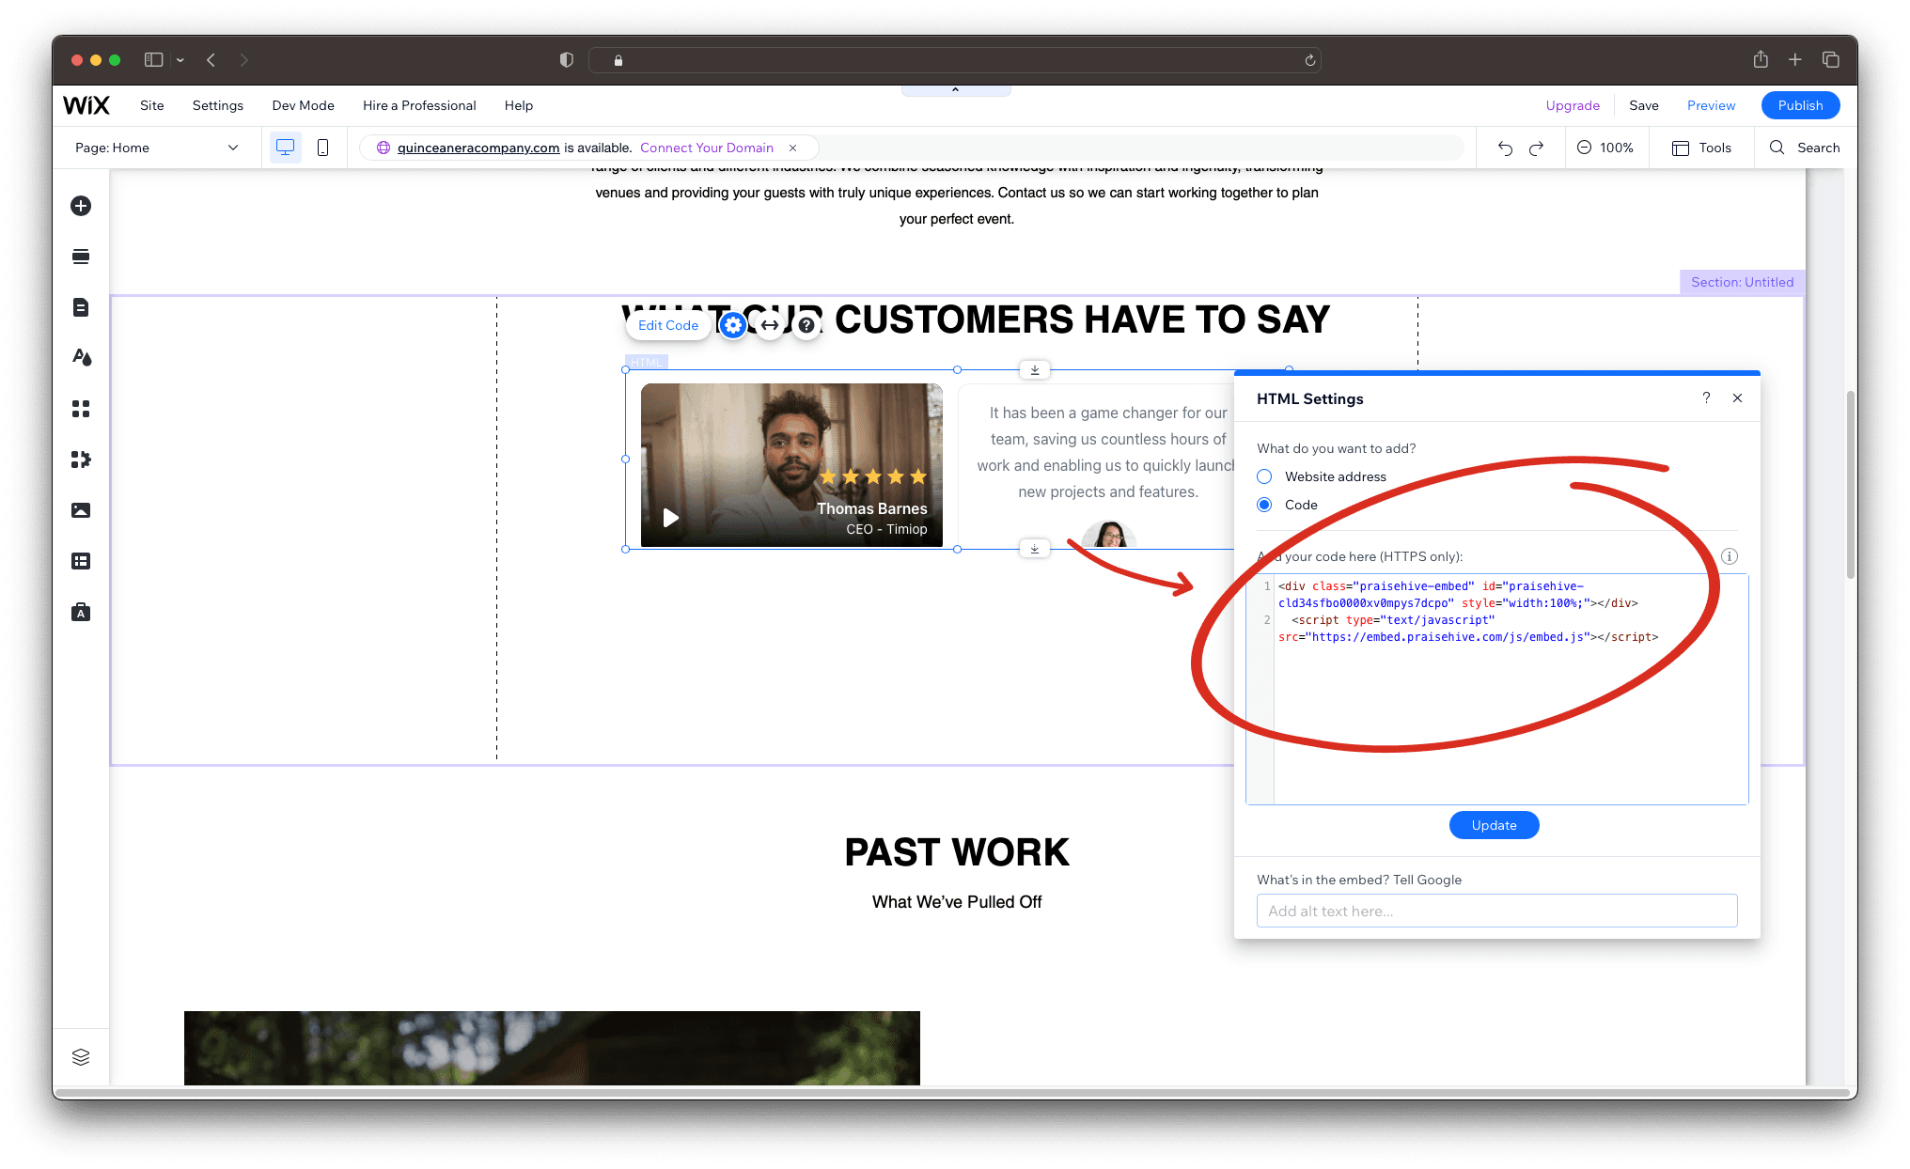Open the Dev Mode menu

click(303, 105)
